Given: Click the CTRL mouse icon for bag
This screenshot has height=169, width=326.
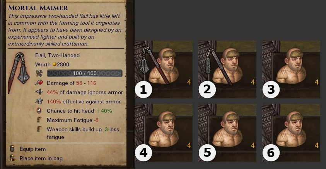Looking at the screenshot, I should [12, 158].
